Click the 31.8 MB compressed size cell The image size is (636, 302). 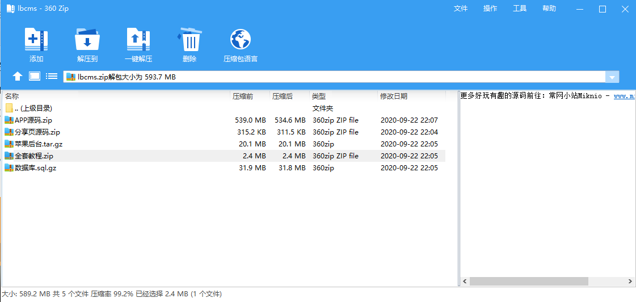(292, 167)
